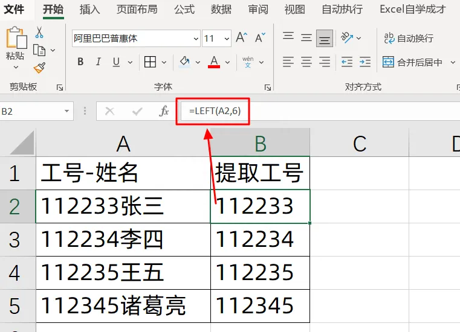Open the 阿里巴巴普惠体 font name dropdown
This screenshot has height=332, width=460.
click(x=196, y=39)
